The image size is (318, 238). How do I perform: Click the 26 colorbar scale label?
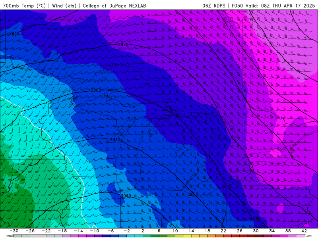(x=240, y=231)
